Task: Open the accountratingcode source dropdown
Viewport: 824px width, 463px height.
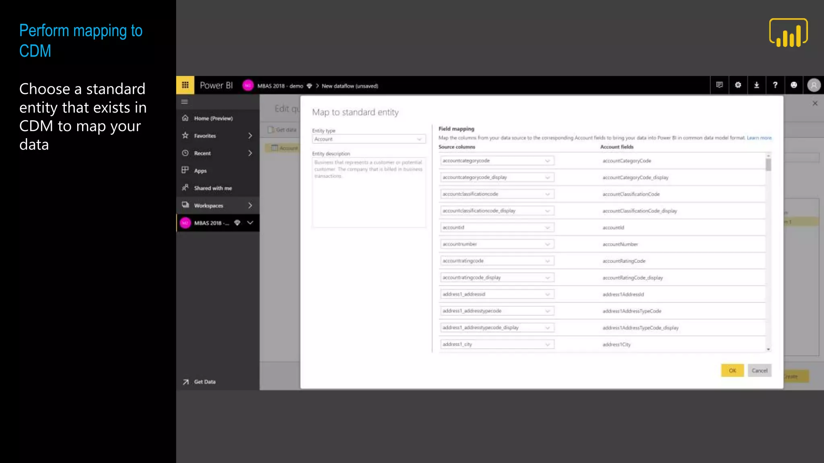Action: tap(497, 261)
